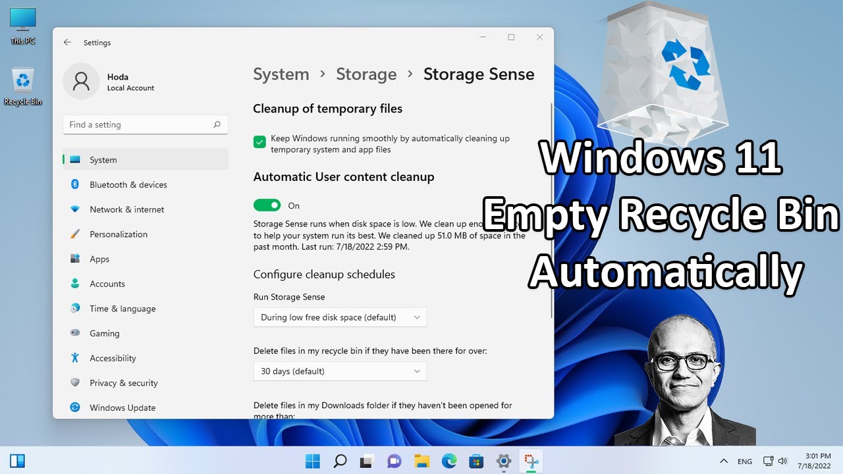Click the search magnifier in Find a setting
Viewport: 843px width, 474px height.
pos(217,124)
